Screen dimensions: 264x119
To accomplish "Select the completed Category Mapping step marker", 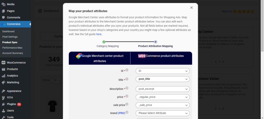I will [104, 42].
